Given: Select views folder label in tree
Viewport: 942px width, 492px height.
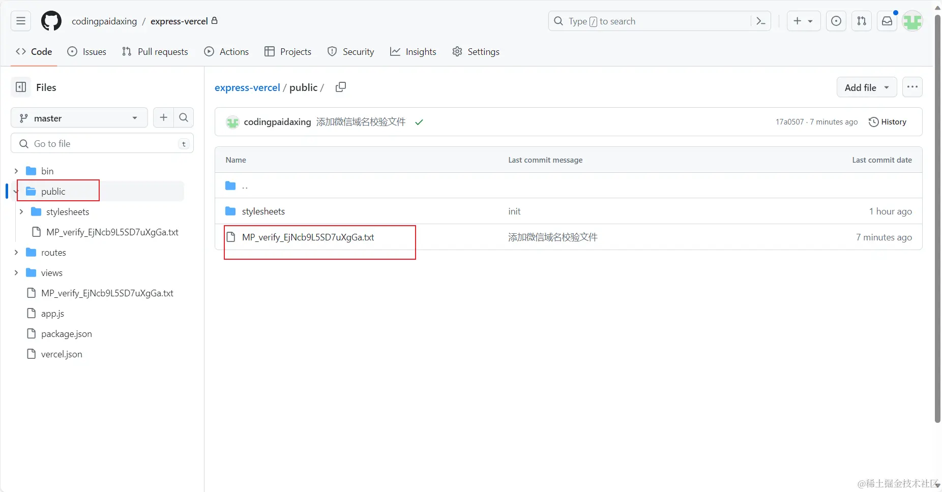Looking at the screenshot, I should click(52, 272).
